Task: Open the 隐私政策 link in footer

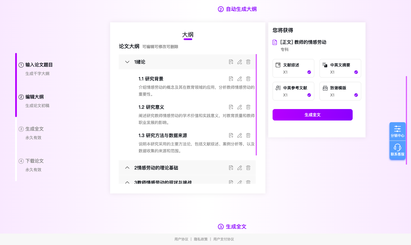Action: tap(201, 239)
